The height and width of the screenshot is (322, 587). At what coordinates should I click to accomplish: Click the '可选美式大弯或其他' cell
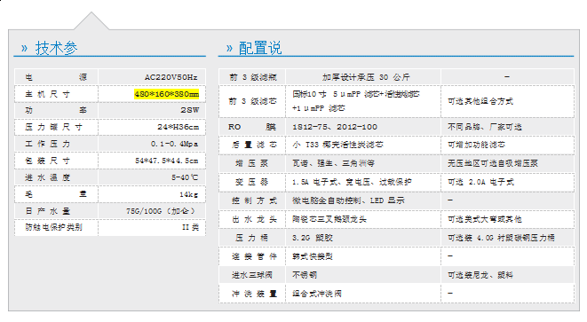[485, 219]
